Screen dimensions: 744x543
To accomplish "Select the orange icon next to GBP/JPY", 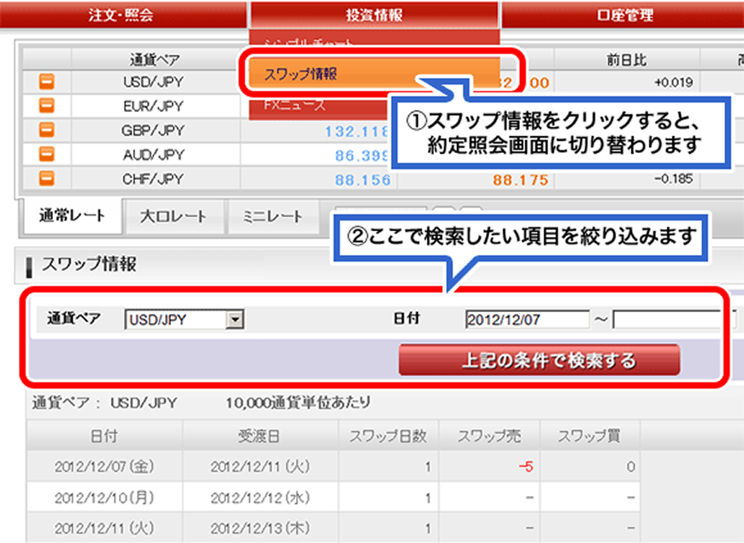I will [45, 127].
